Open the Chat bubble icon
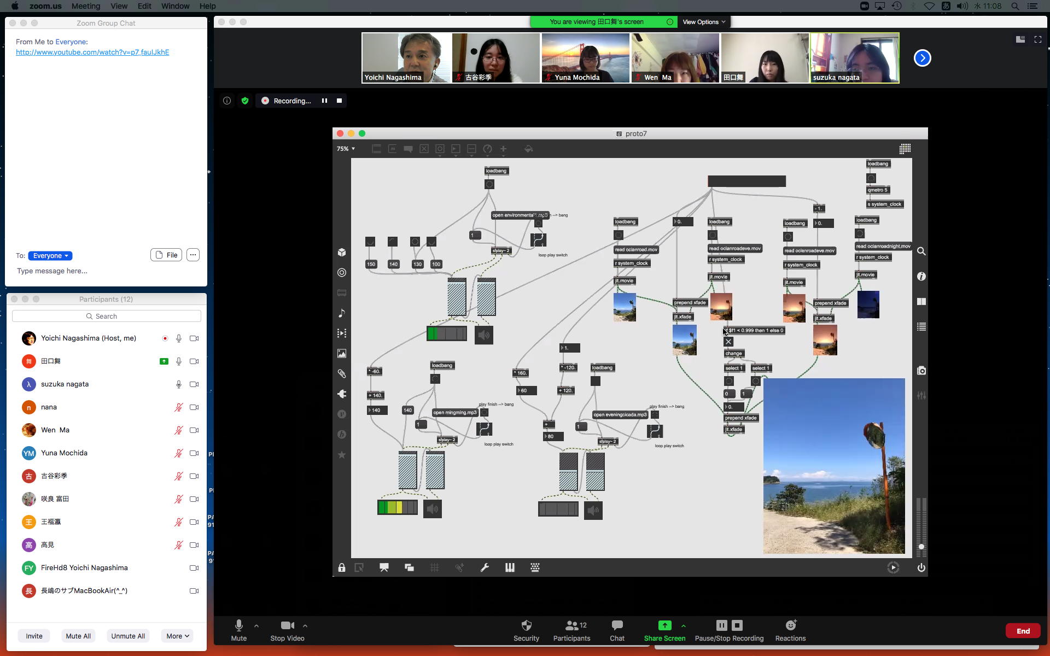This screenshot has height=656, width=1050. 617,625
